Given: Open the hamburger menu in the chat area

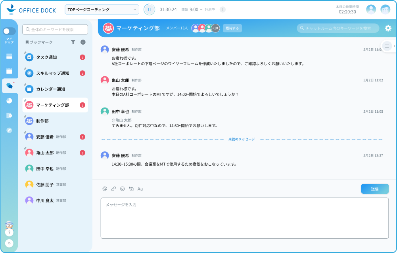Looking at the screenshot, I should (x=387, y=46).
